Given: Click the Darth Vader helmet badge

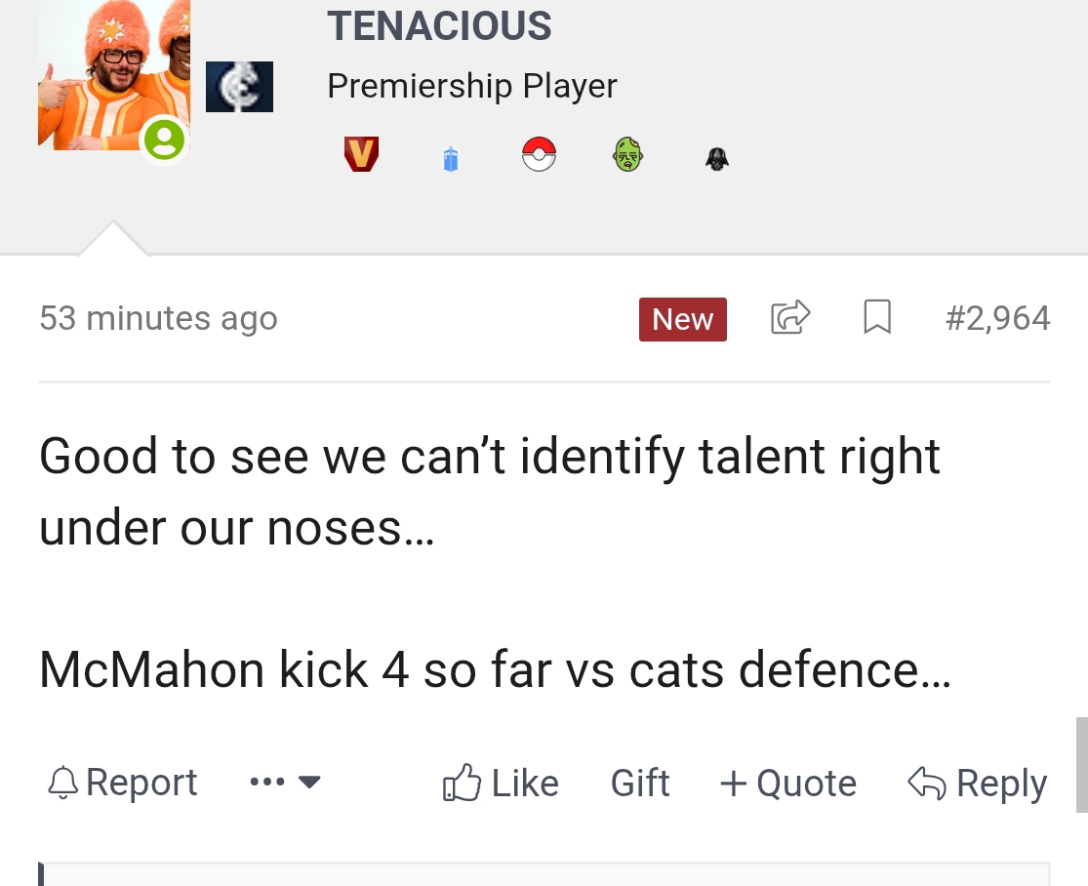Looking at the screenshot, I should pos(717,159).
